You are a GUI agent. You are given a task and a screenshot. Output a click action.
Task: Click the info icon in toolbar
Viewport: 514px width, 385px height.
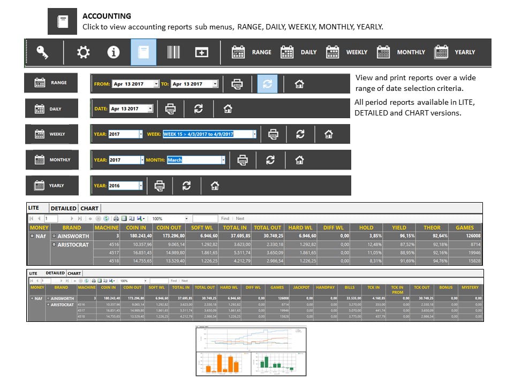coord(114,52)
